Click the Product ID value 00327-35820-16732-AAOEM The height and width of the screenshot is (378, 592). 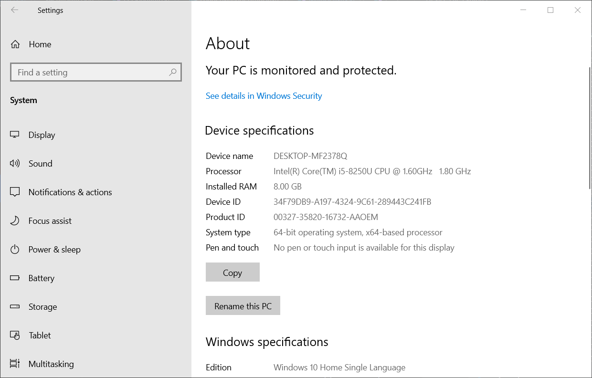(x=326, y=217)
